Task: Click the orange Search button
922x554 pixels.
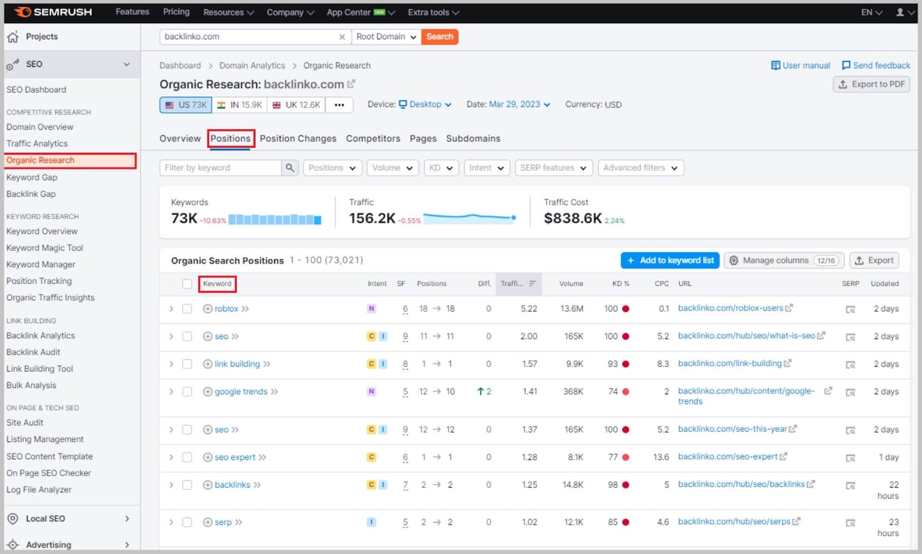Action: (x=440, y=37)
